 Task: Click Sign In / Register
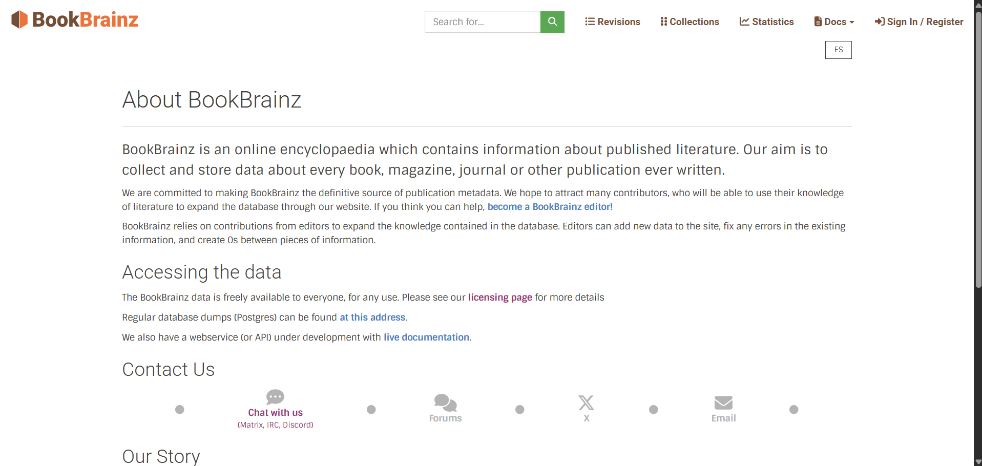click(919, 22)
